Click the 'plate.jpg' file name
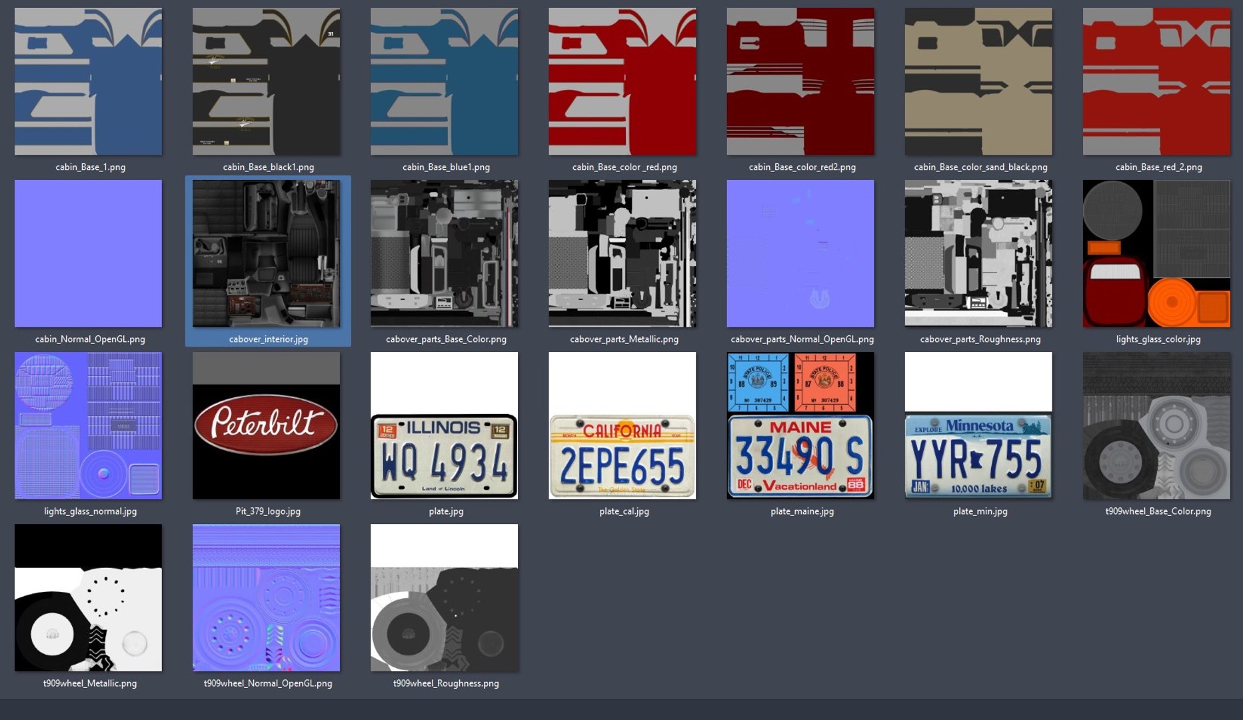Viewport: 1243px width, 720px height. click(x=446, y=511)
